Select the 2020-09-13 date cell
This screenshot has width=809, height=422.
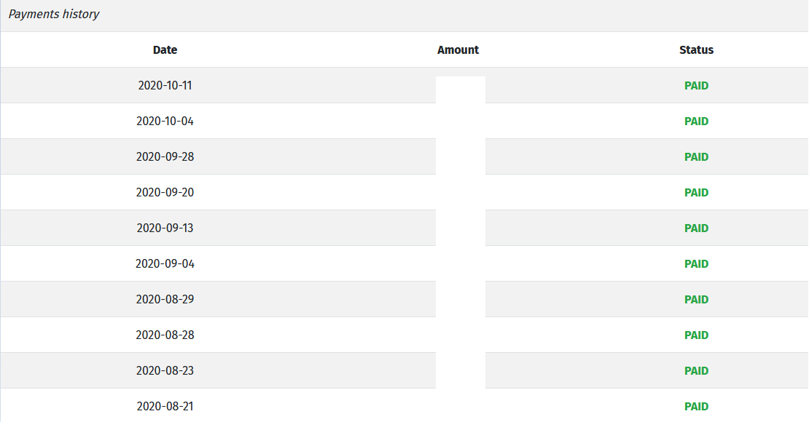pyautogui.click(x=165, y=228)
